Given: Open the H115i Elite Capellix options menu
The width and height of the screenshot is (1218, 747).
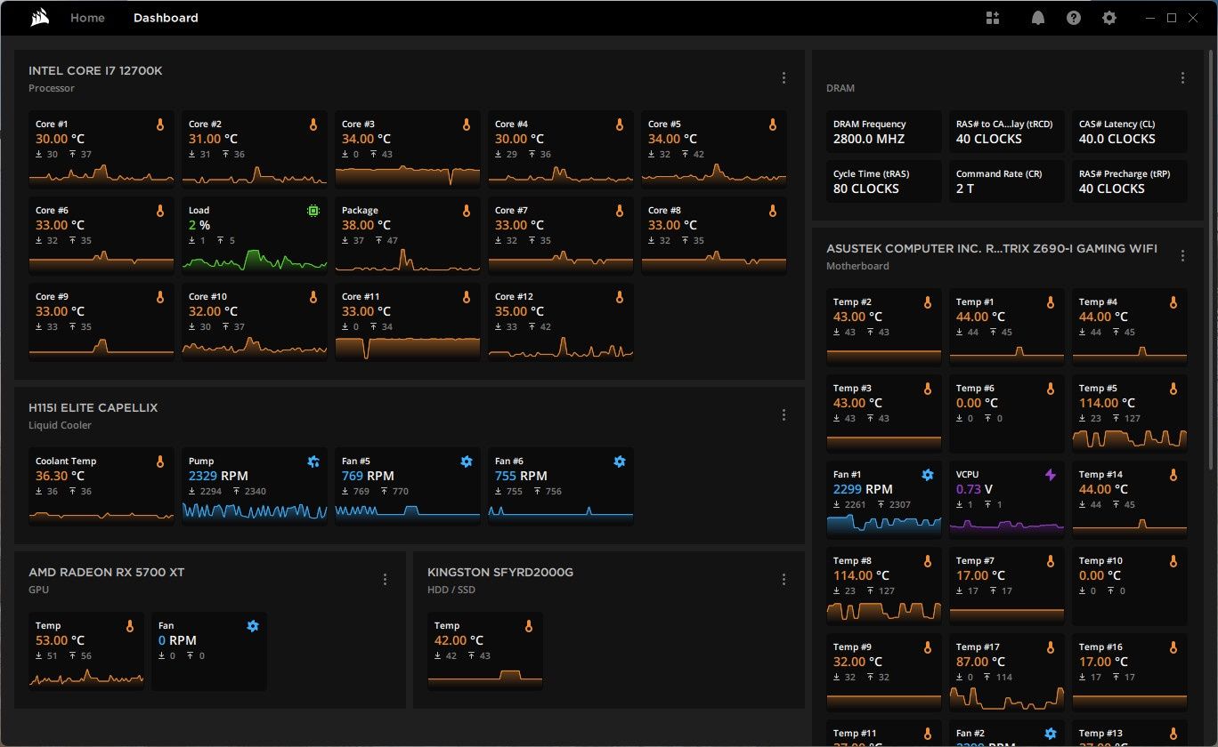Looking at the screenshot, I should tap(784, 415).
